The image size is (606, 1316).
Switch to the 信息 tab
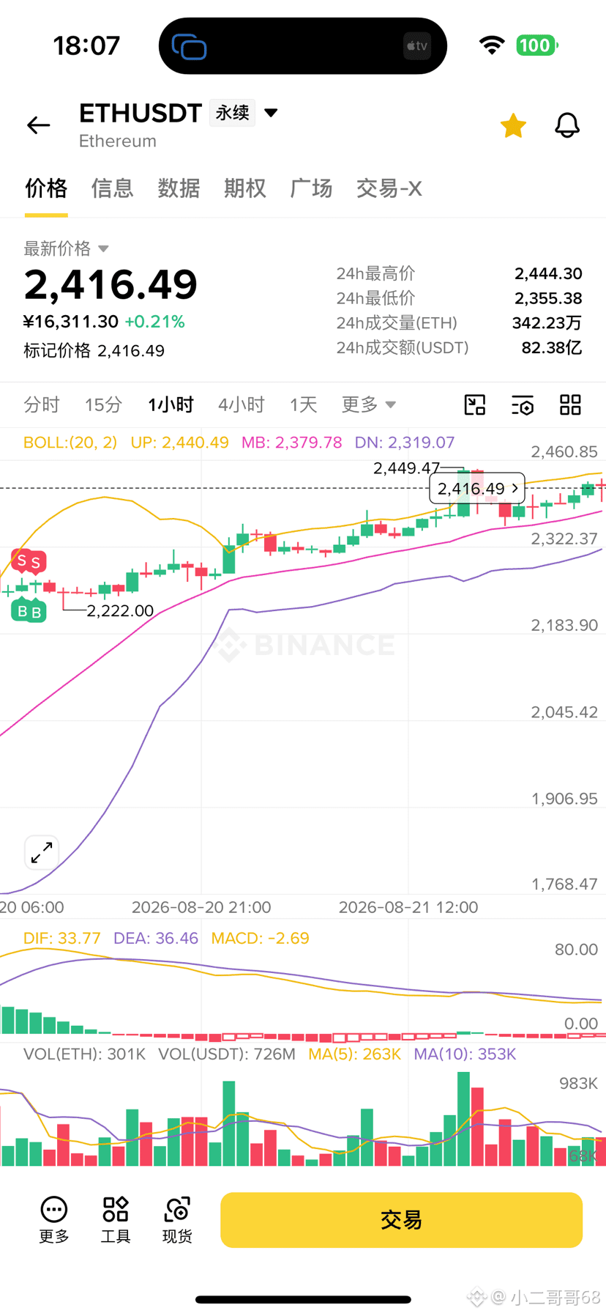pos(112,188)
